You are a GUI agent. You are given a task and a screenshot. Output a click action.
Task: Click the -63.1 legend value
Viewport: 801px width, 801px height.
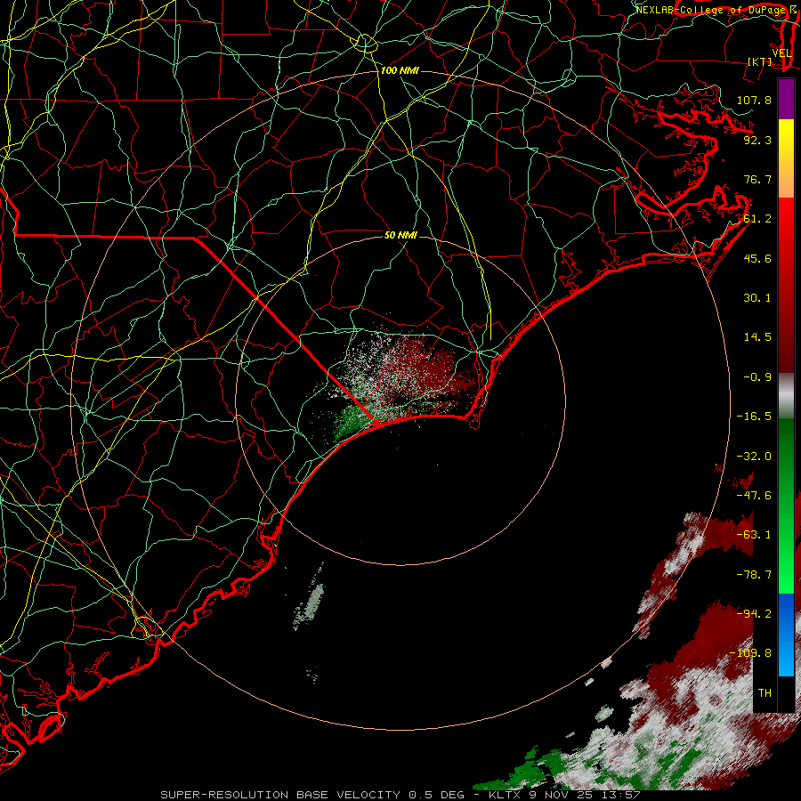tap(754, 535)
